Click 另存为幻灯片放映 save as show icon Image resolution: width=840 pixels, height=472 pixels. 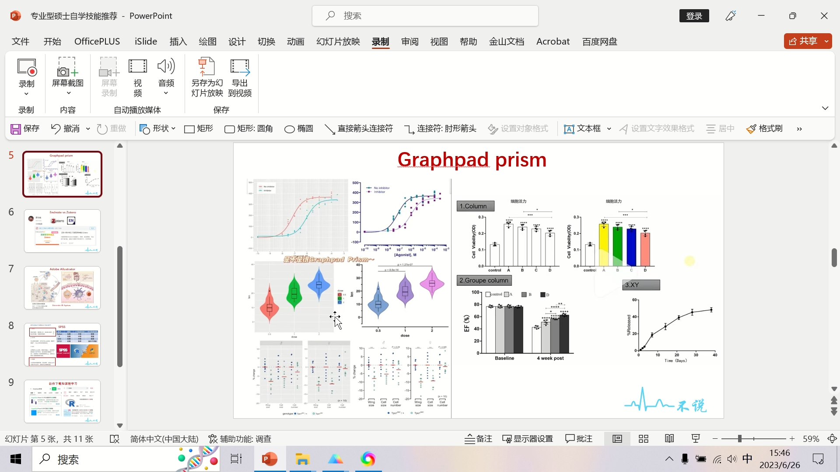(207, 66)
